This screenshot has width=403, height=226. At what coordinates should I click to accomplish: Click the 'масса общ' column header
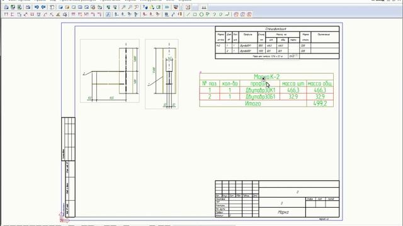point(320,83)
